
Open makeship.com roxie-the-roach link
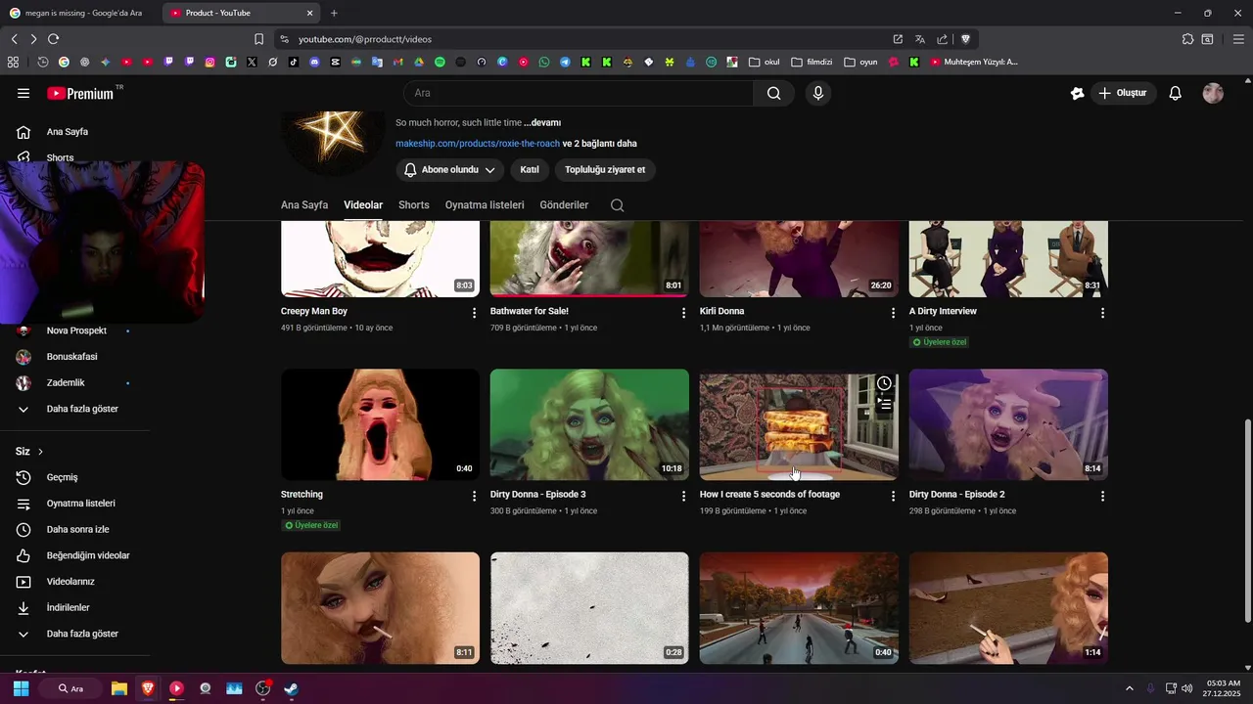478,144
